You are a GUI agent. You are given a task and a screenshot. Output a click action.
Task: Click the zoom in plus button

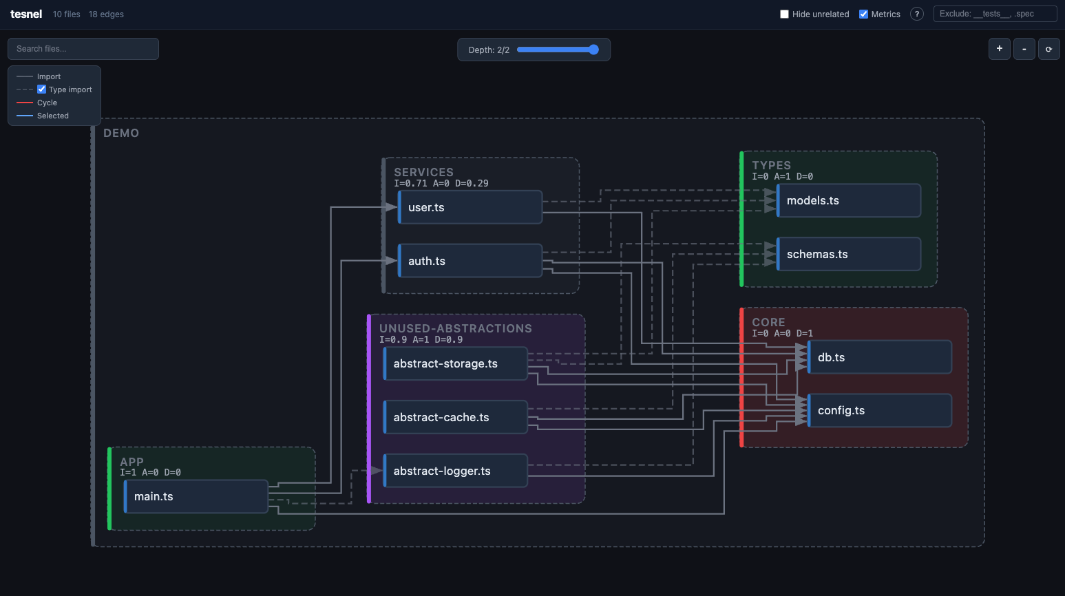[1000, 49]
